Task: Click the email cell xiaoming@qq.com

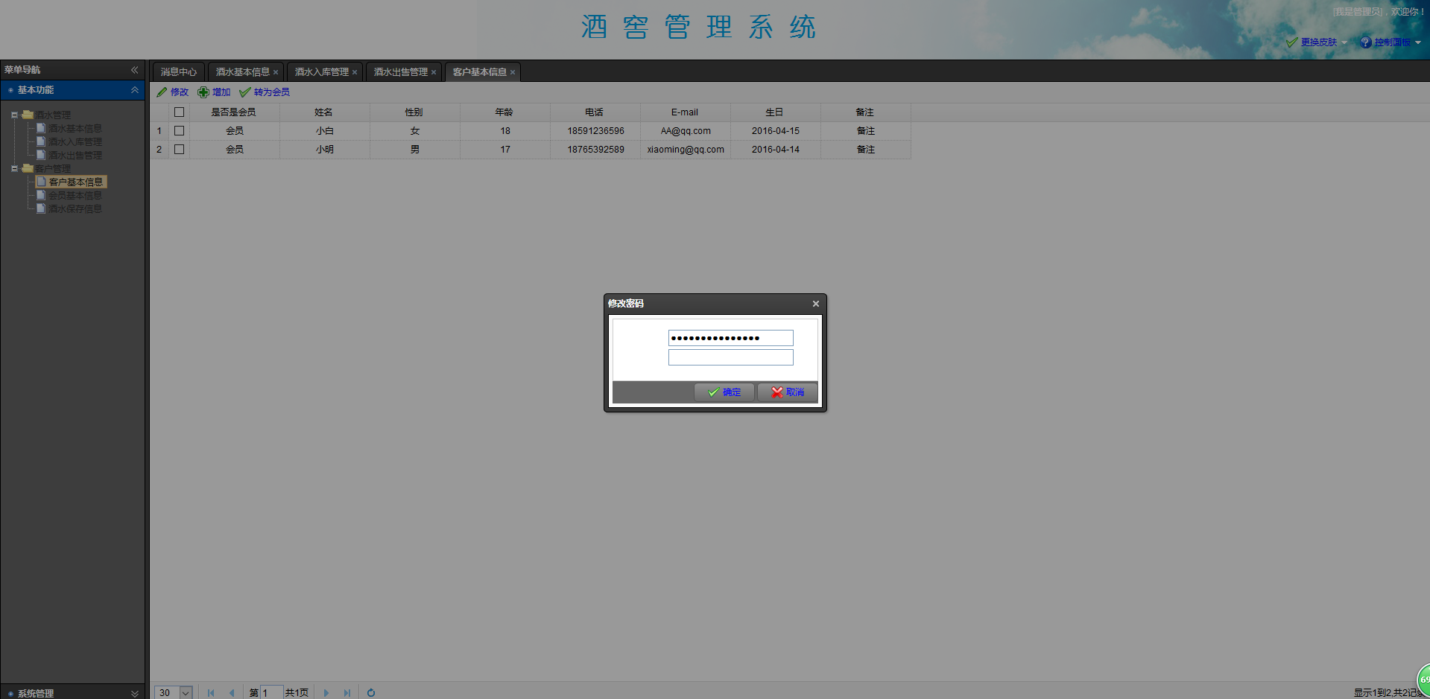Action: [686, 150]
